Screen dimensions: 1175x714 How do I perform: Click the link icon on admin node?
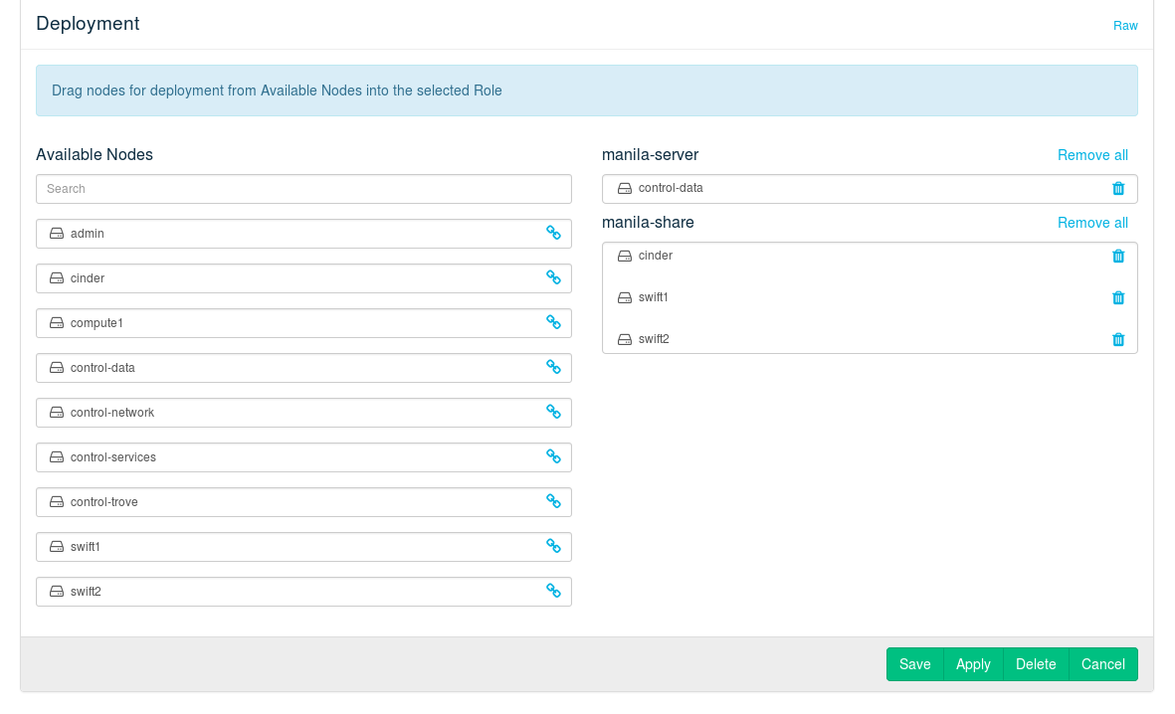[x=553, y=233]
